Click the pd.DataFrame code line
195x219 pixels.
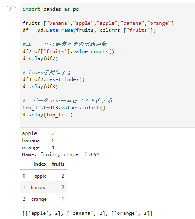89,30
